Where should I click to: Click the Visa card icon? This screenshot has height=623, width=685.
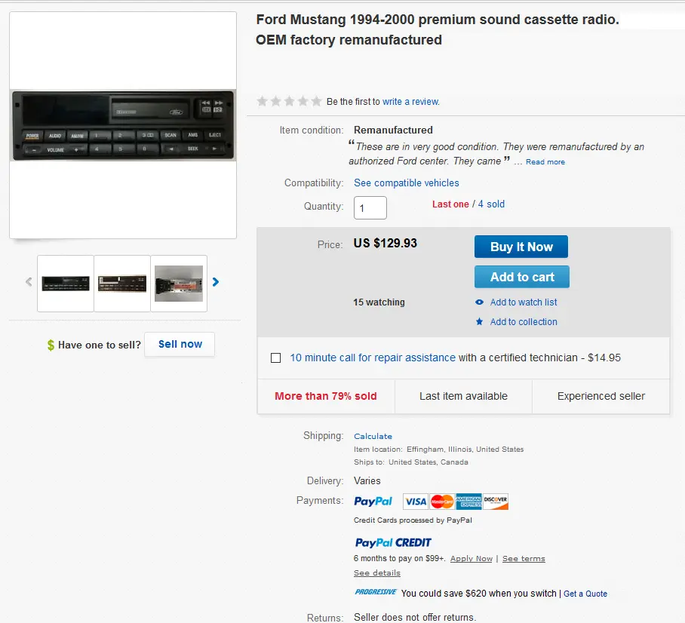coord(416,502)
